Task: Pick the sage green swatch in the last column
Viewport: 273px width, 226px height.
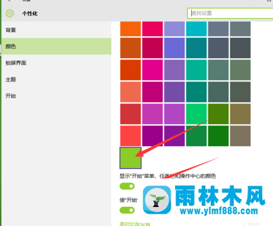Action: pos(240,70)
